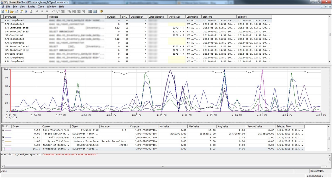Click the Pause trace icon

click(47, 11)
